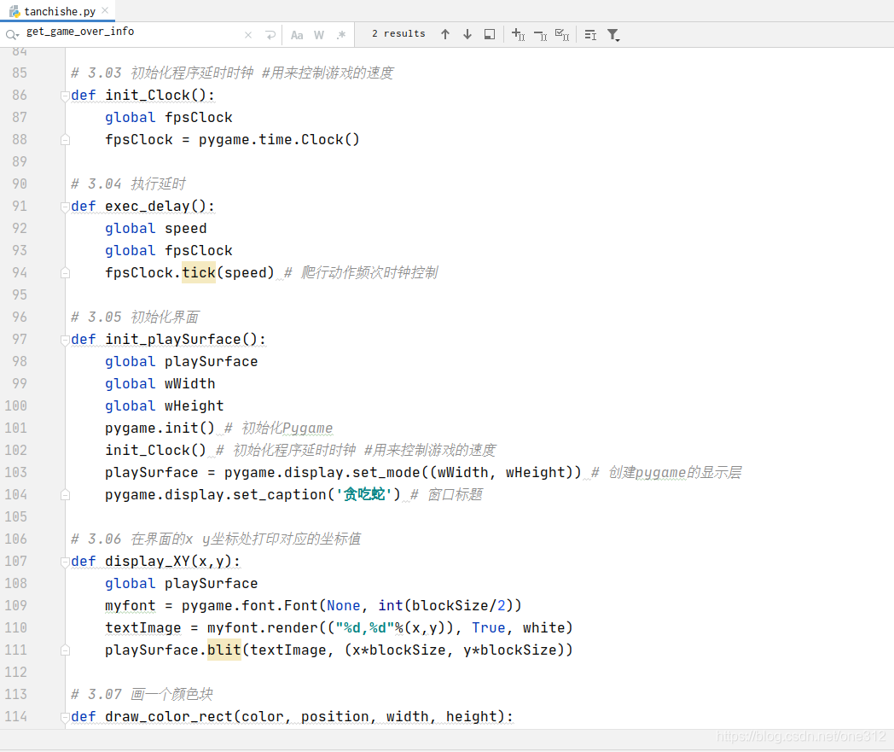Select all search occurrences
The height and width of the screenshot is (752, 894).
pos(562,35)
